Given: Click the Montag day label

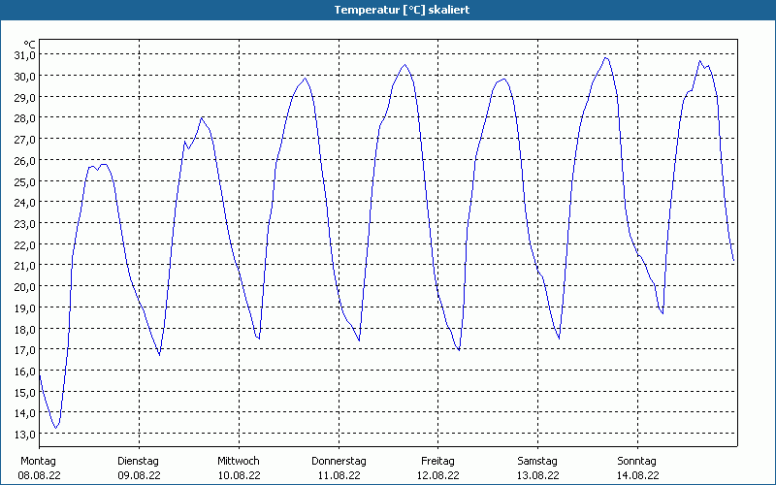Looking at the screenshot, I should tap(39, 462).
